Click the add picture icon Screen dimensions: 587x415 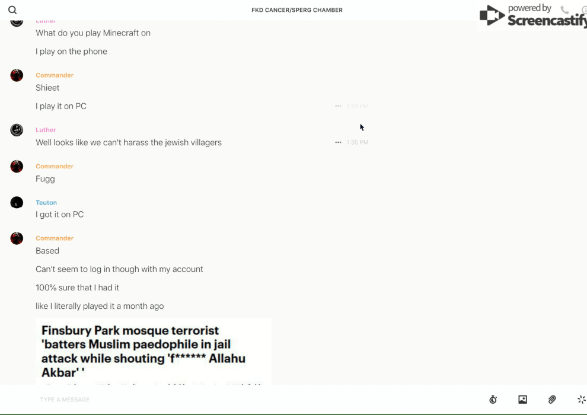(x=522, y=400)
